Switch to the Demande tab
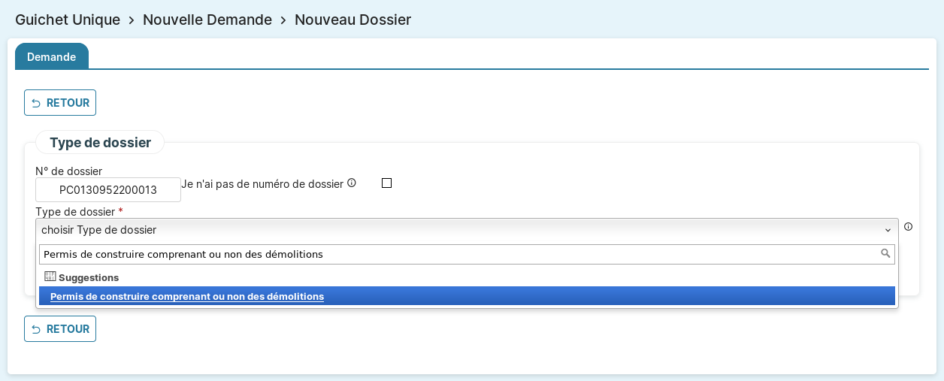Screen dimensions: 944x381 [52, 56]
